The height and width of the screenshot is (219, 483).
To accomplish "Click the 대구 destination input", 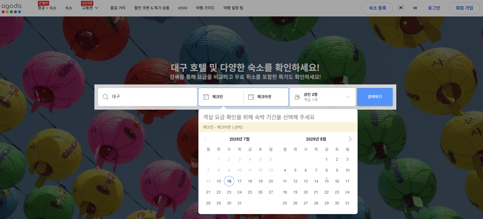I will 147,97.
